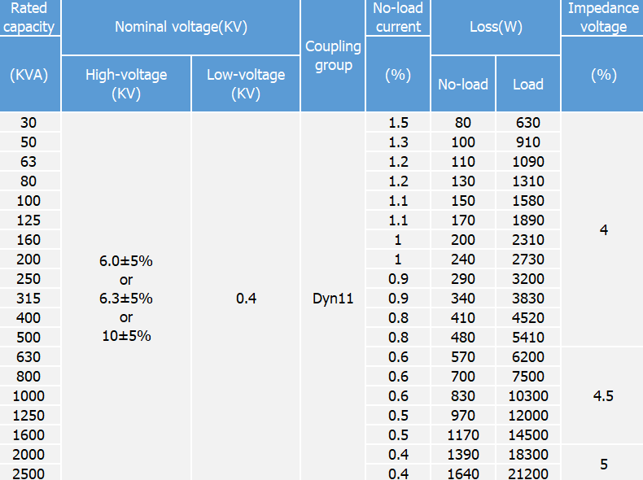Click the Coupling group header
Screen dimensions: 643x480
(x=333, y=55)
